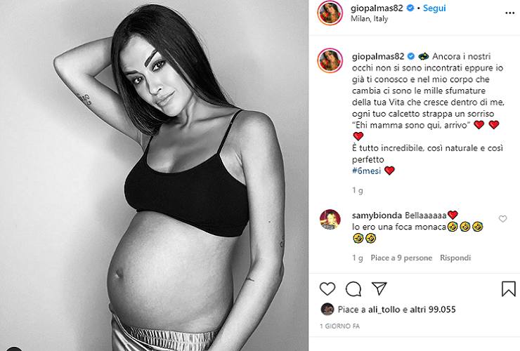View who liked via Piace a 9 persone

[401, 258]
